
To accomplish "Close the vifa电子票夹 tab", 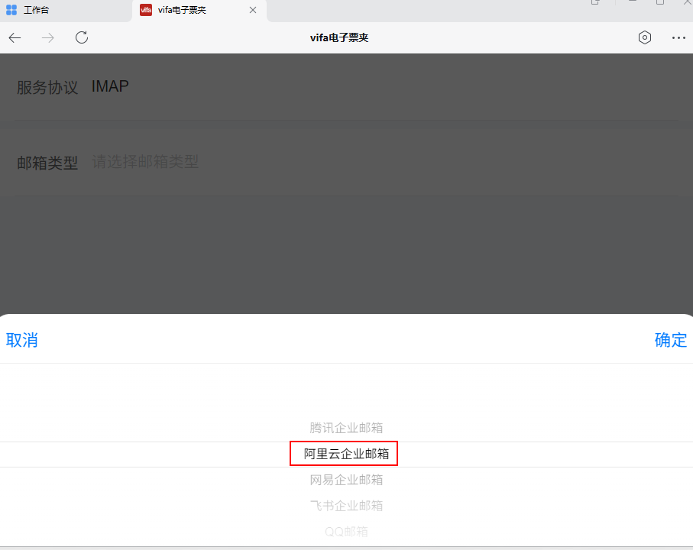I will (253, 10).
